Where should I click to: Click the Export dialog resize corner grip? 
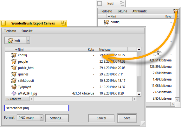[143, 124]
